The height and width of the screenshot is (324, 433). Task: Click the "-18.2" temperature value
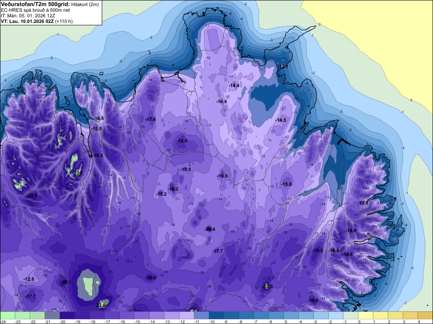click(x=173, y=189)
